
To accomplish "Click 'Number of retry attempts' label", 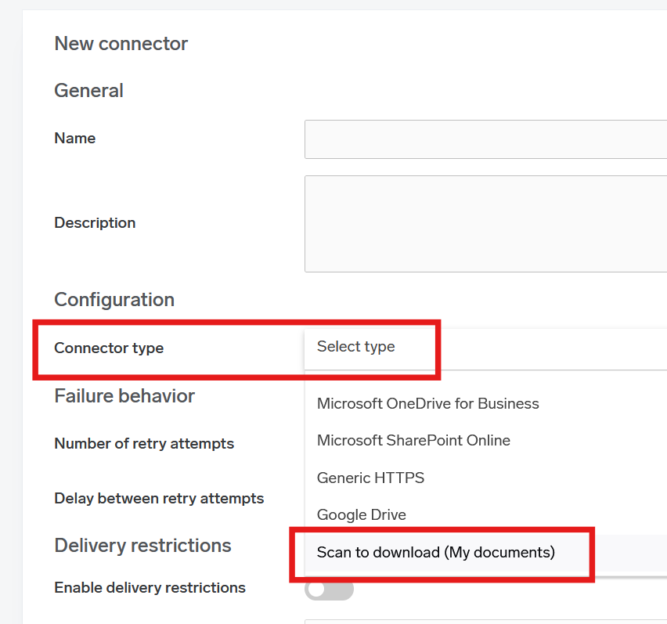I will pyautogui.click(x=144, y=444).
